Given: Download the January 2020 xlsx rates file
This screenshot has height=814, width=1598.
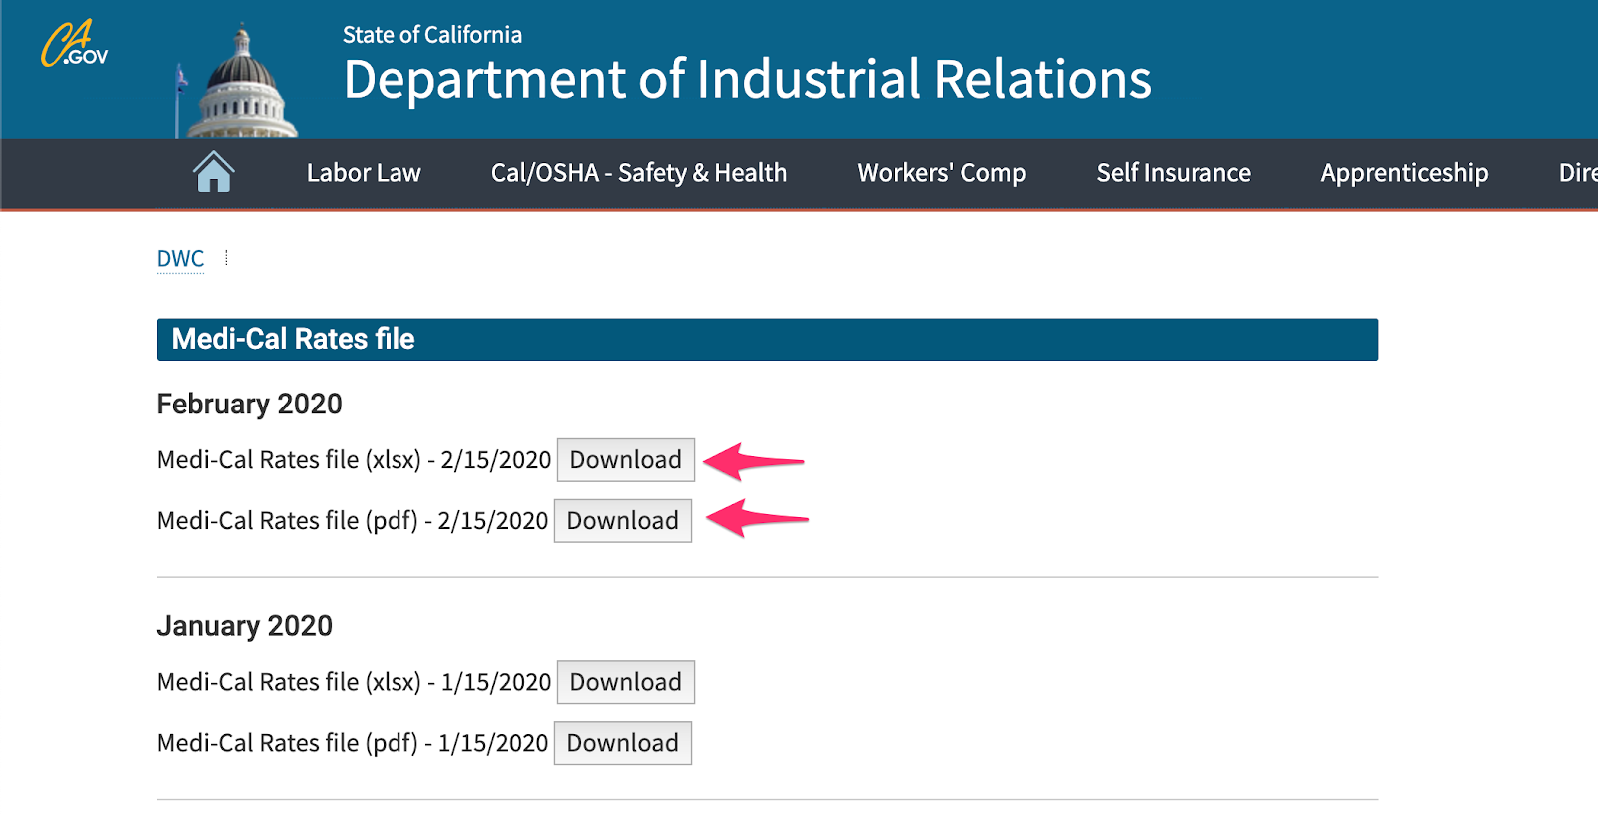Looking at the screenshot, I should coord(625,682).
